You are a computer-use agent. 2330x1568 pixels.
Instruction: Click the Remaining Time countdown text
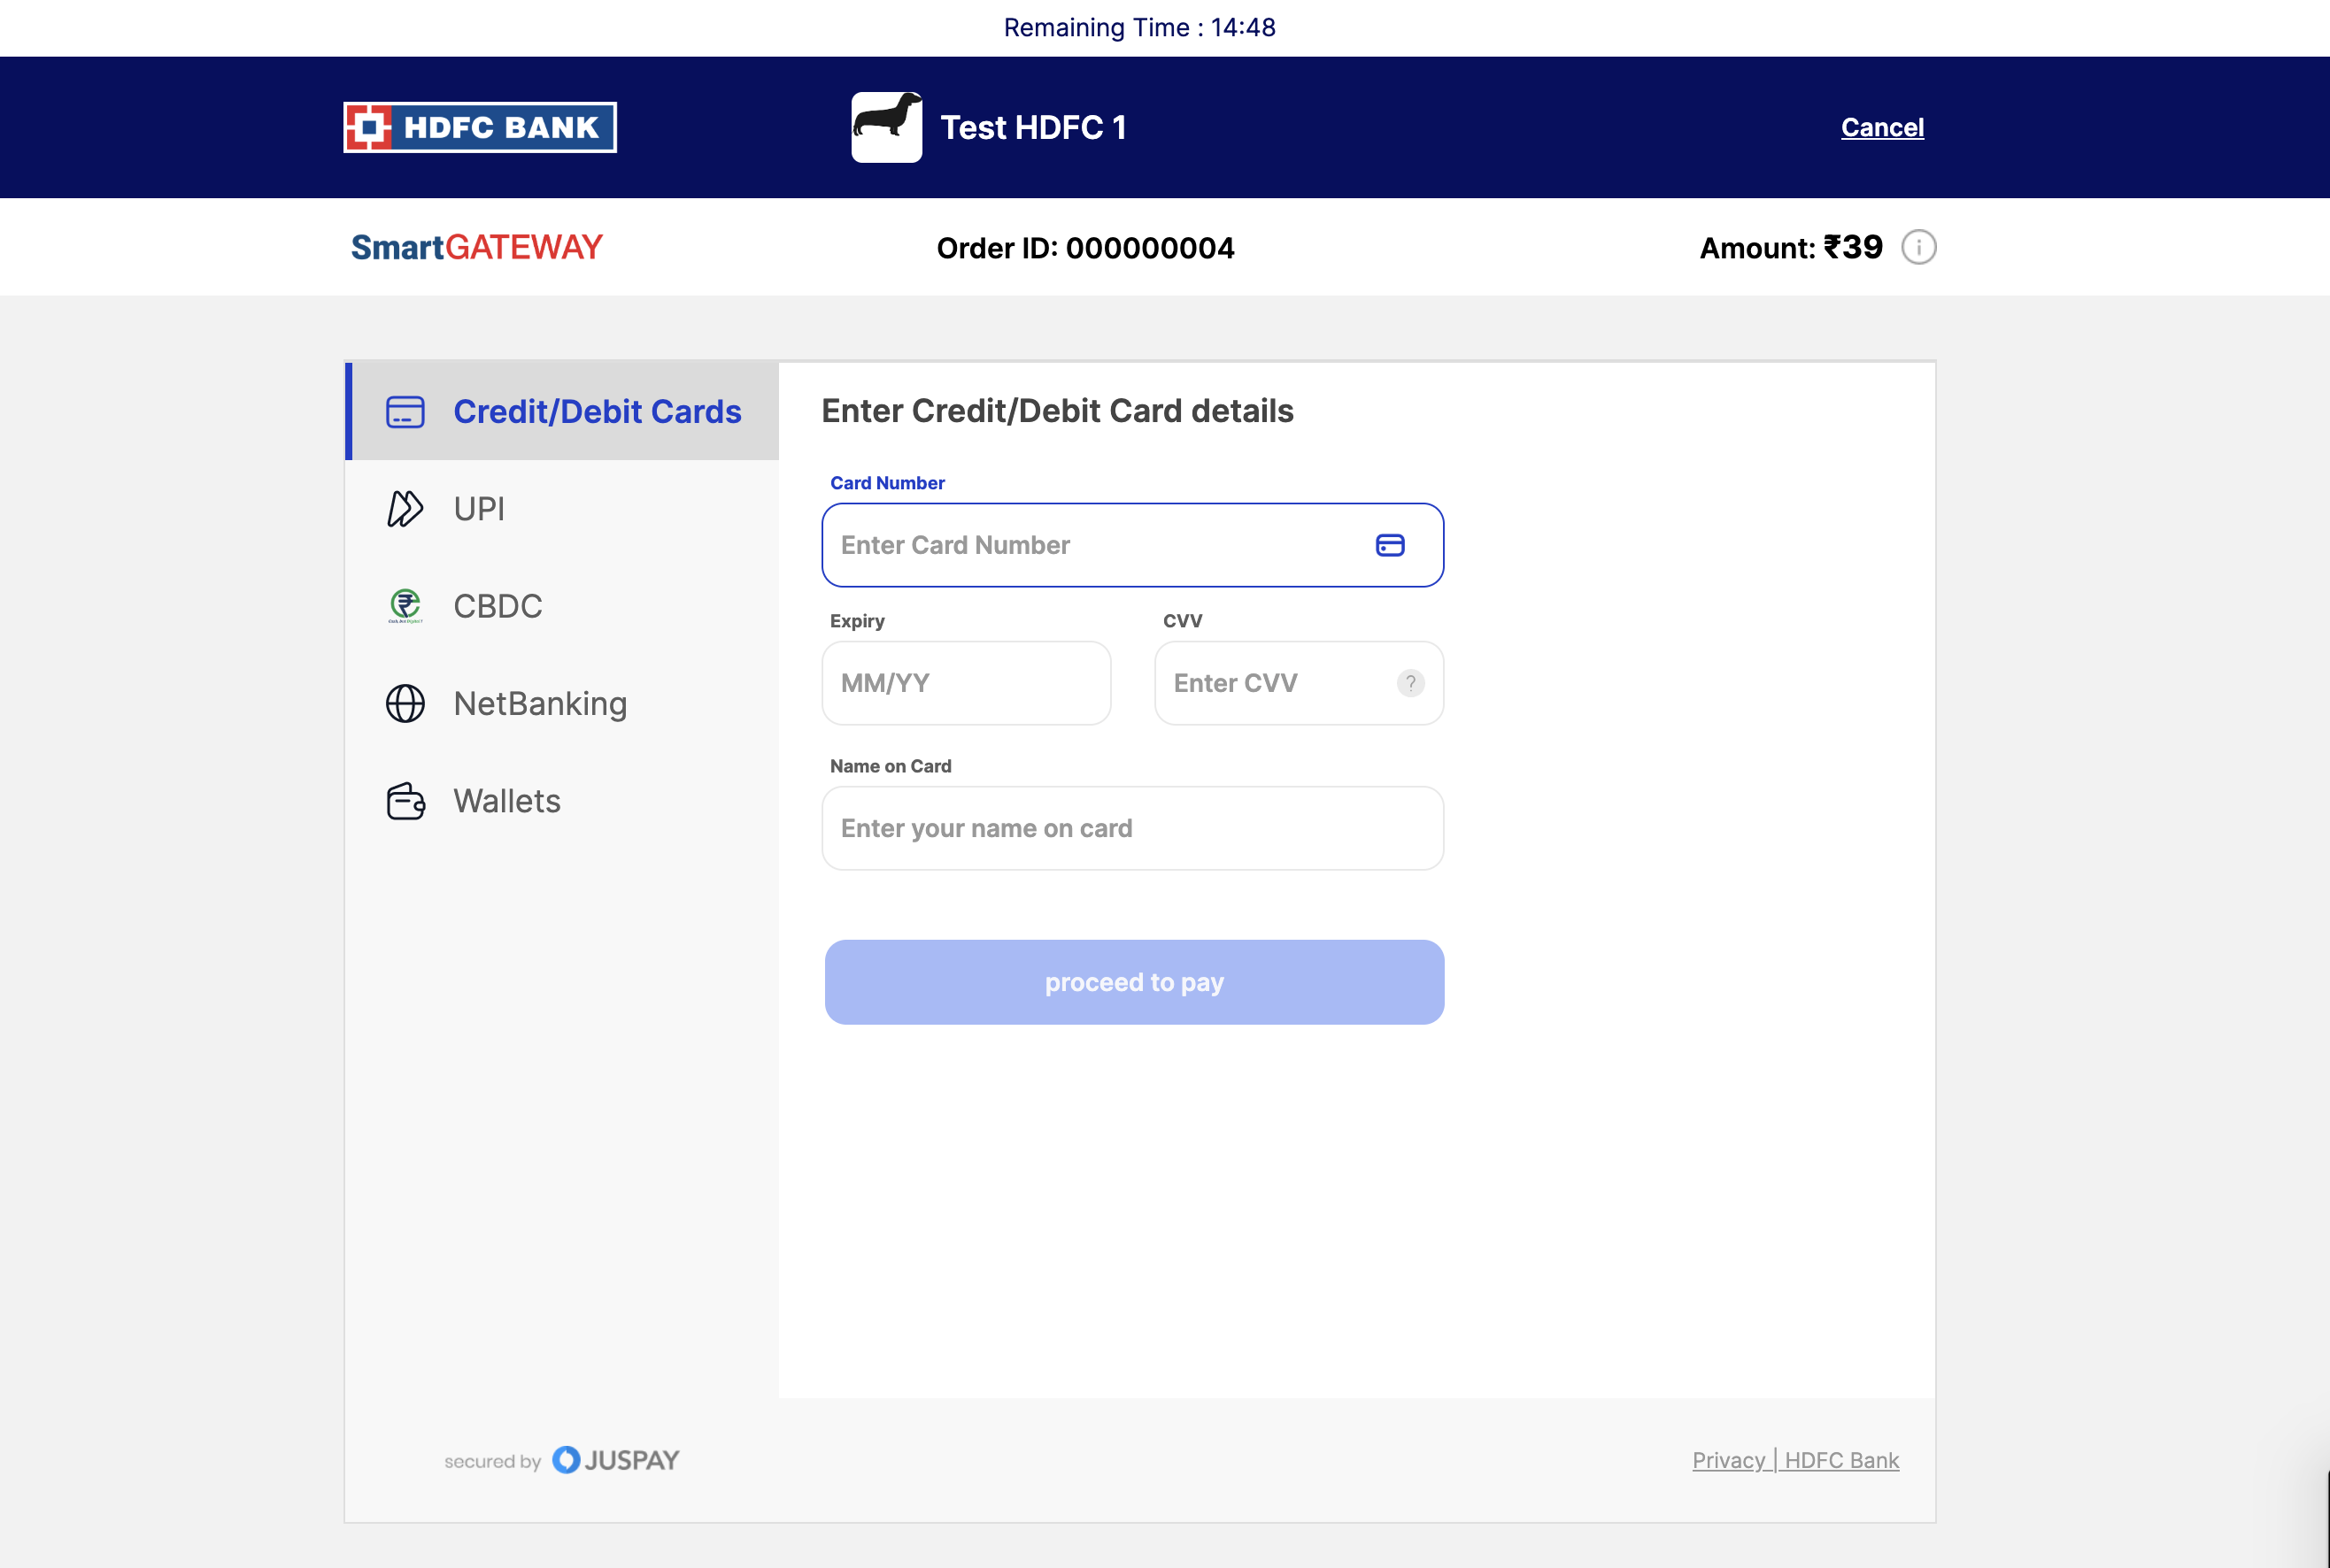(x=1139, y=27)
